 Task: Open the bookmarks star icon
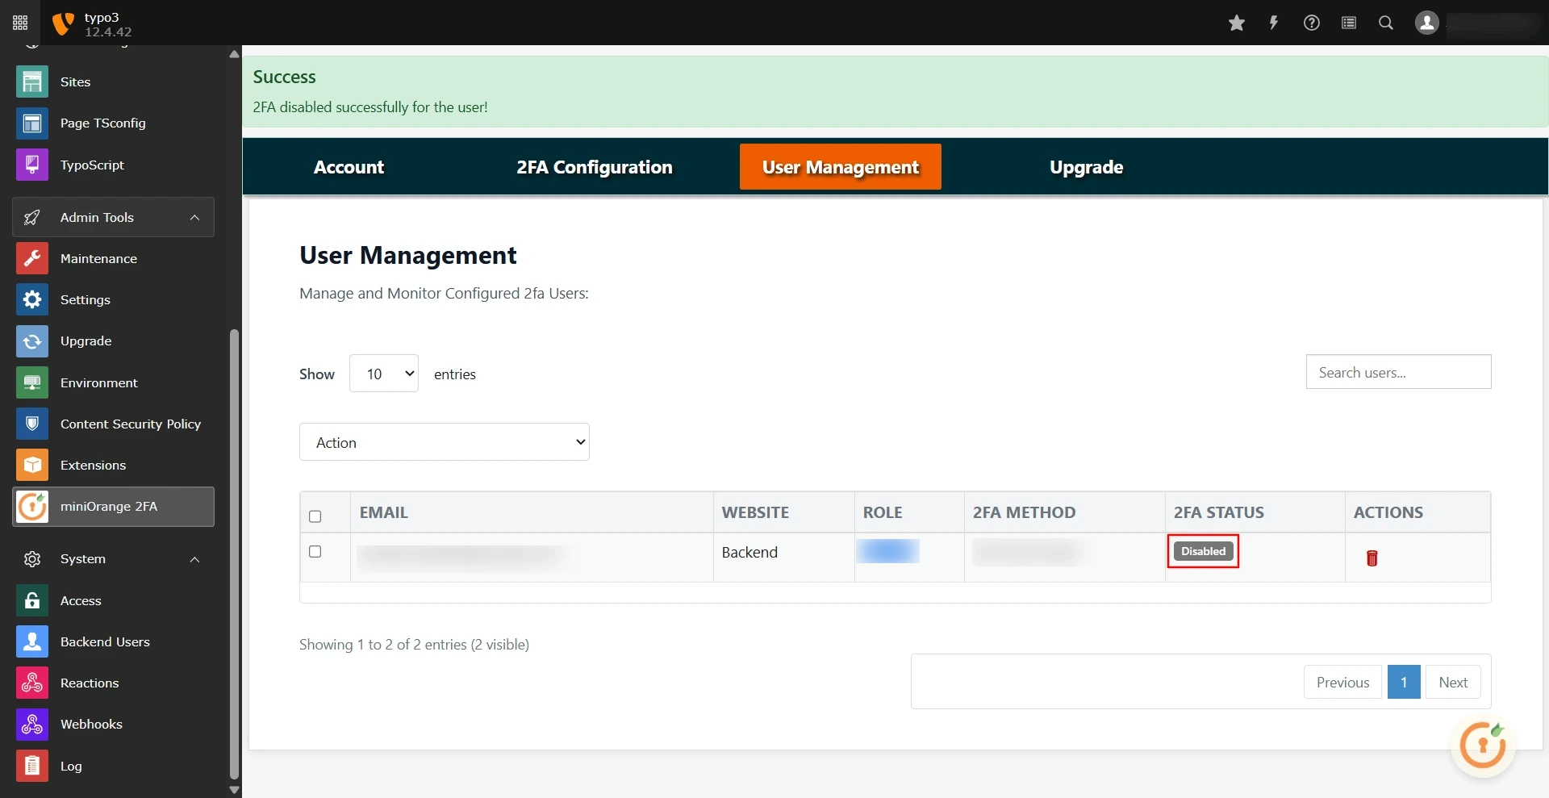click(1237, 23)
